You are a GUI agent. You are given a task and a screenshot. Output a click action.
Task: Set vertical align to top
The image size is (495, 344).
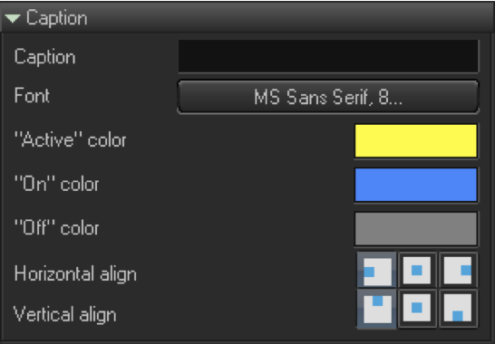(x=376, y=310)
